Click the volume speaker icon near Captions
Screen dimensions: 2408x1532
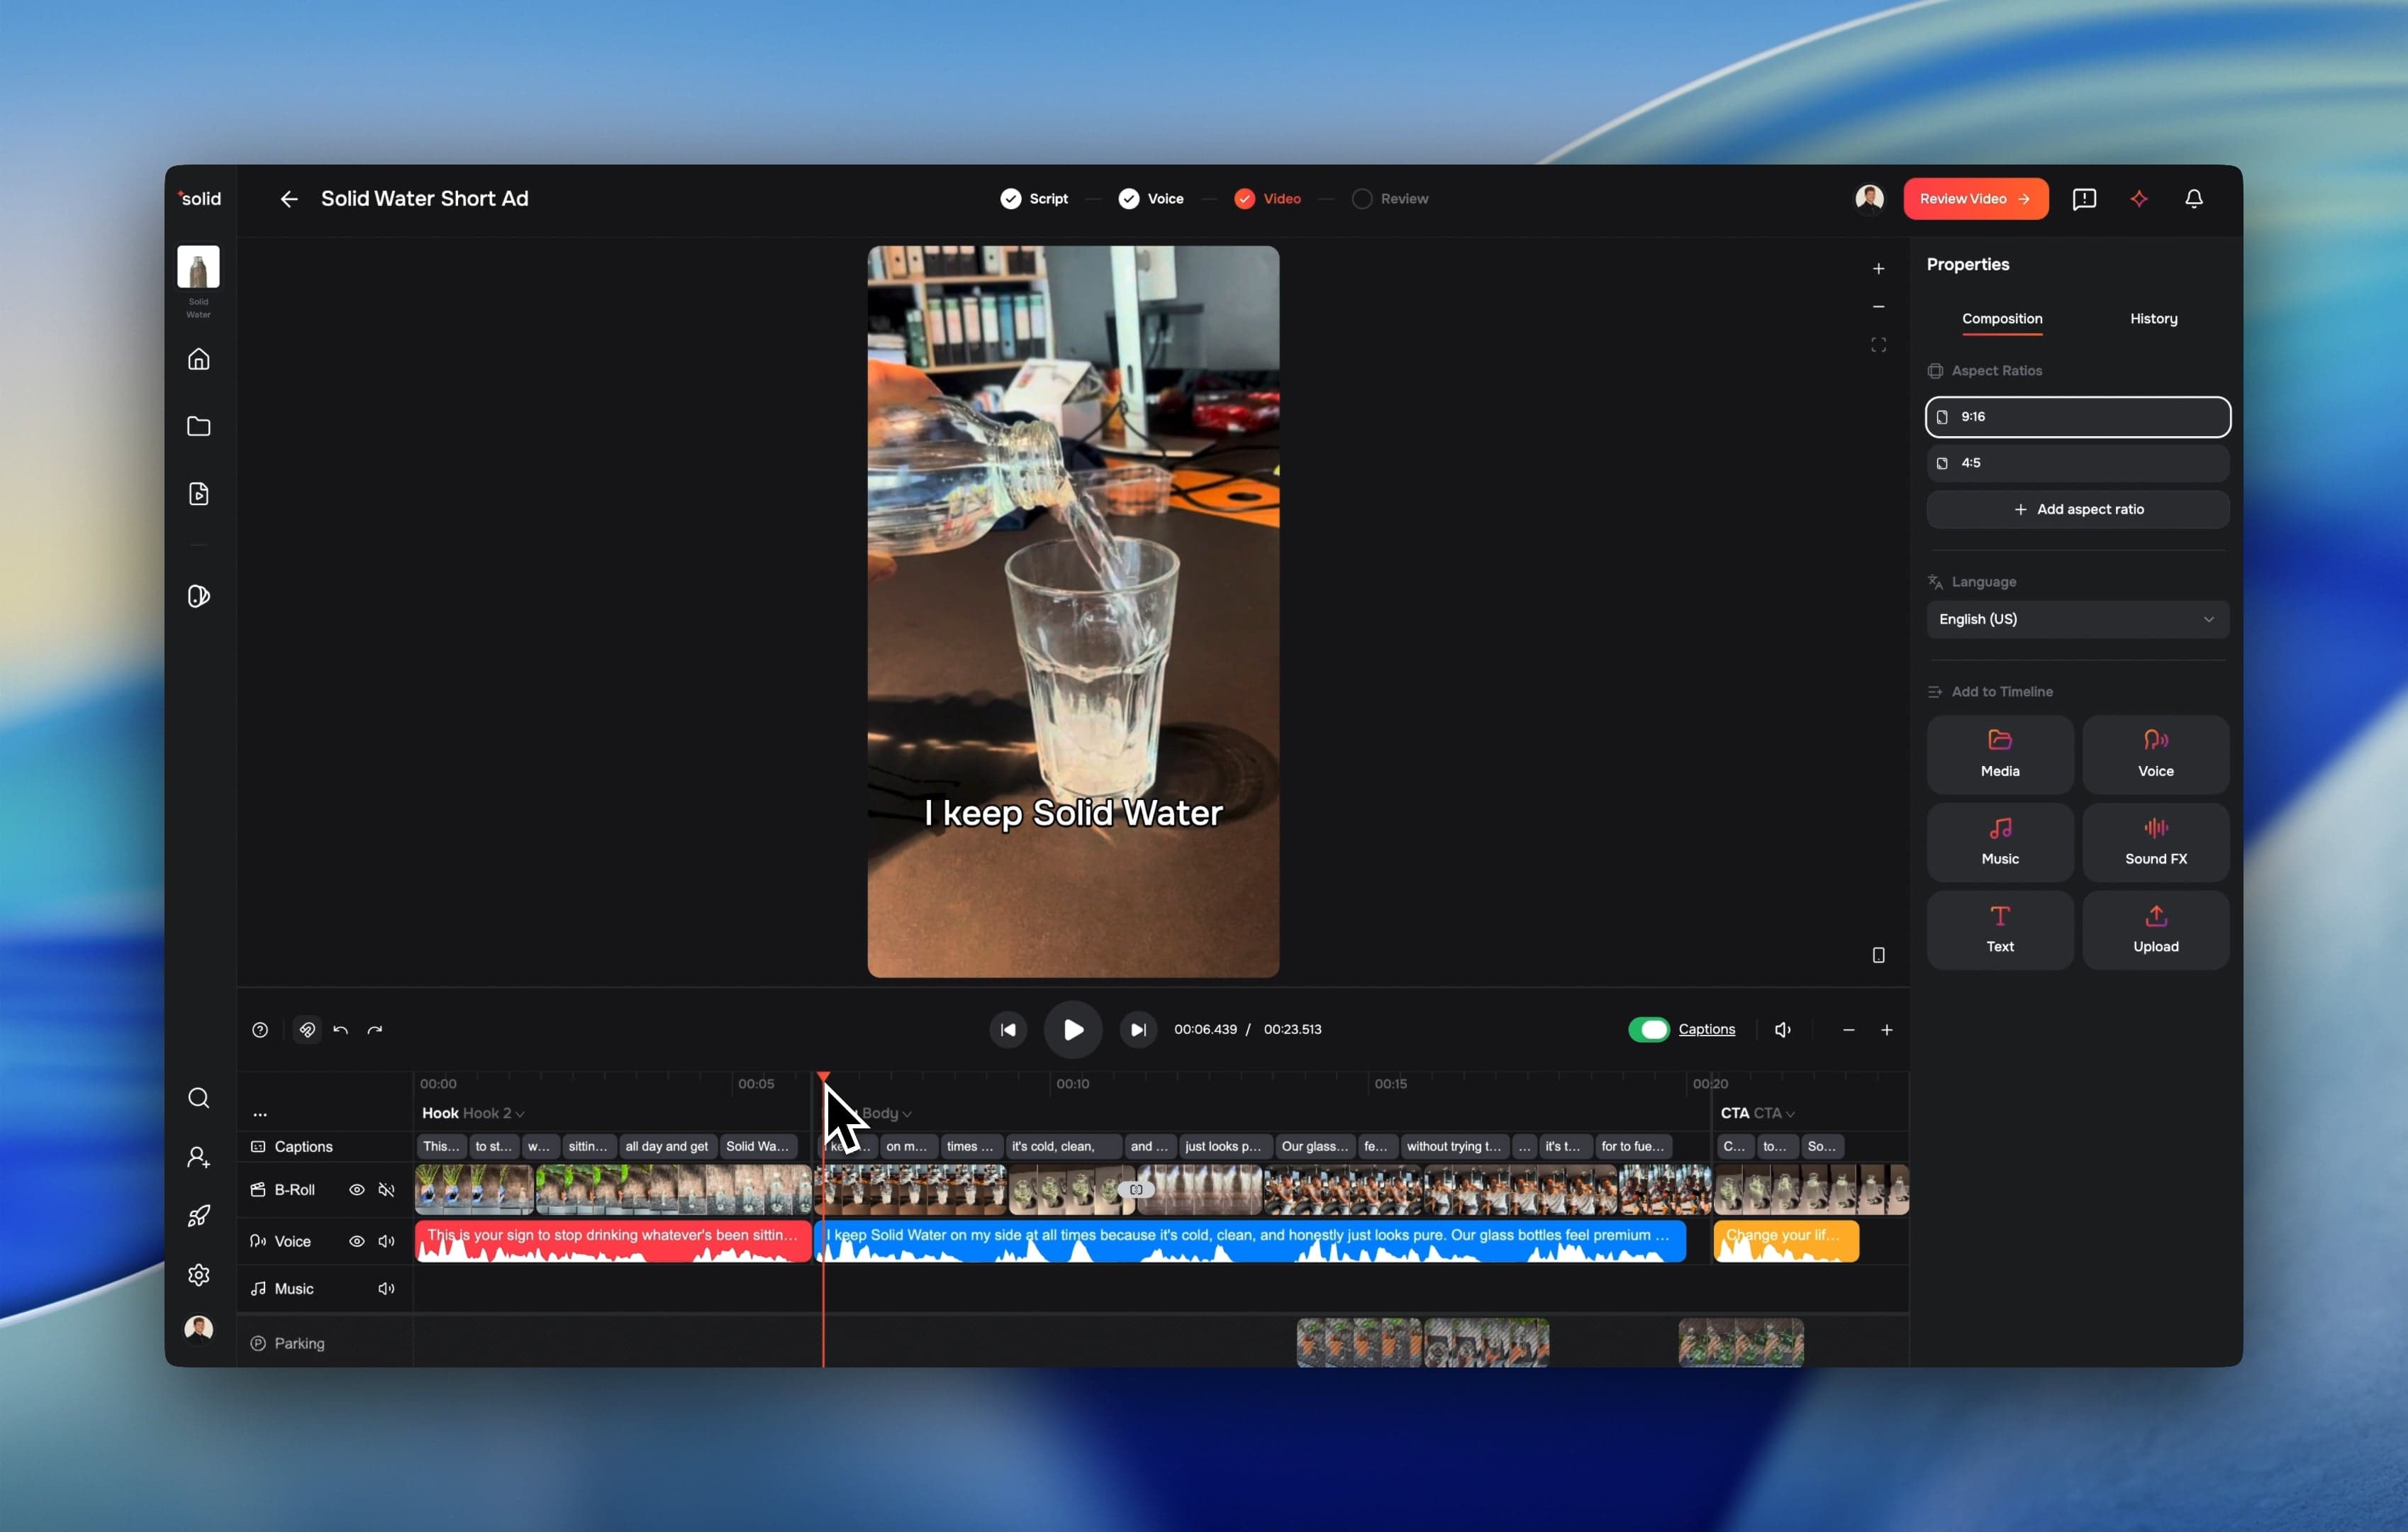pos(1782,1030)
